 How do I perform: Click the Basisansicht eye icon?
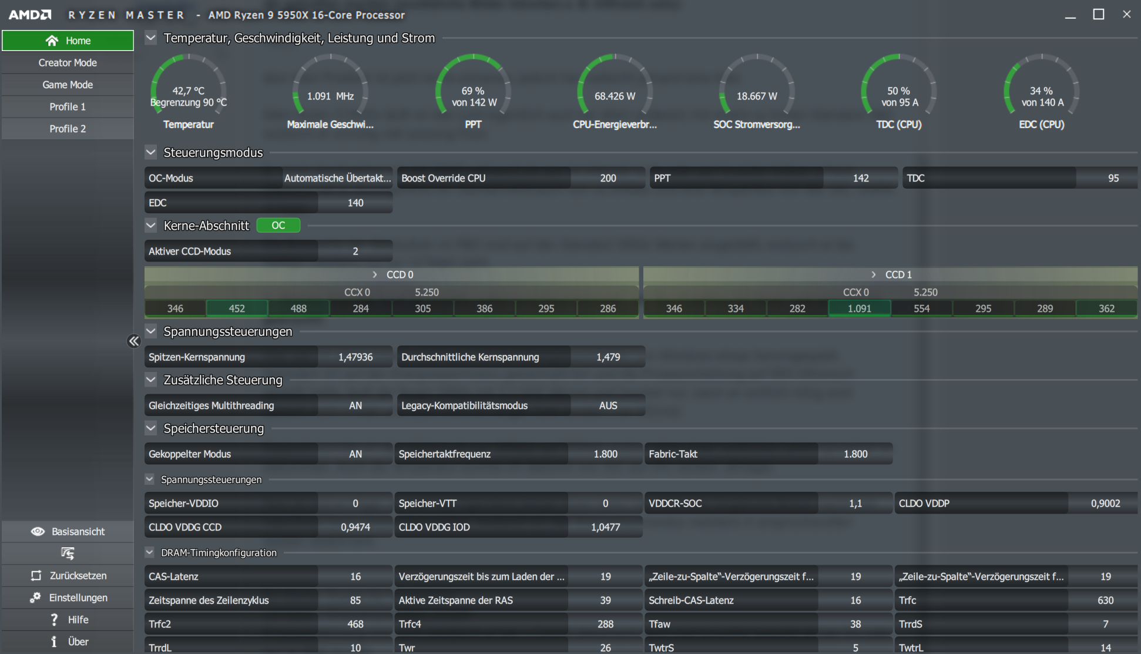pyautogui.click(x=38, y=531)
